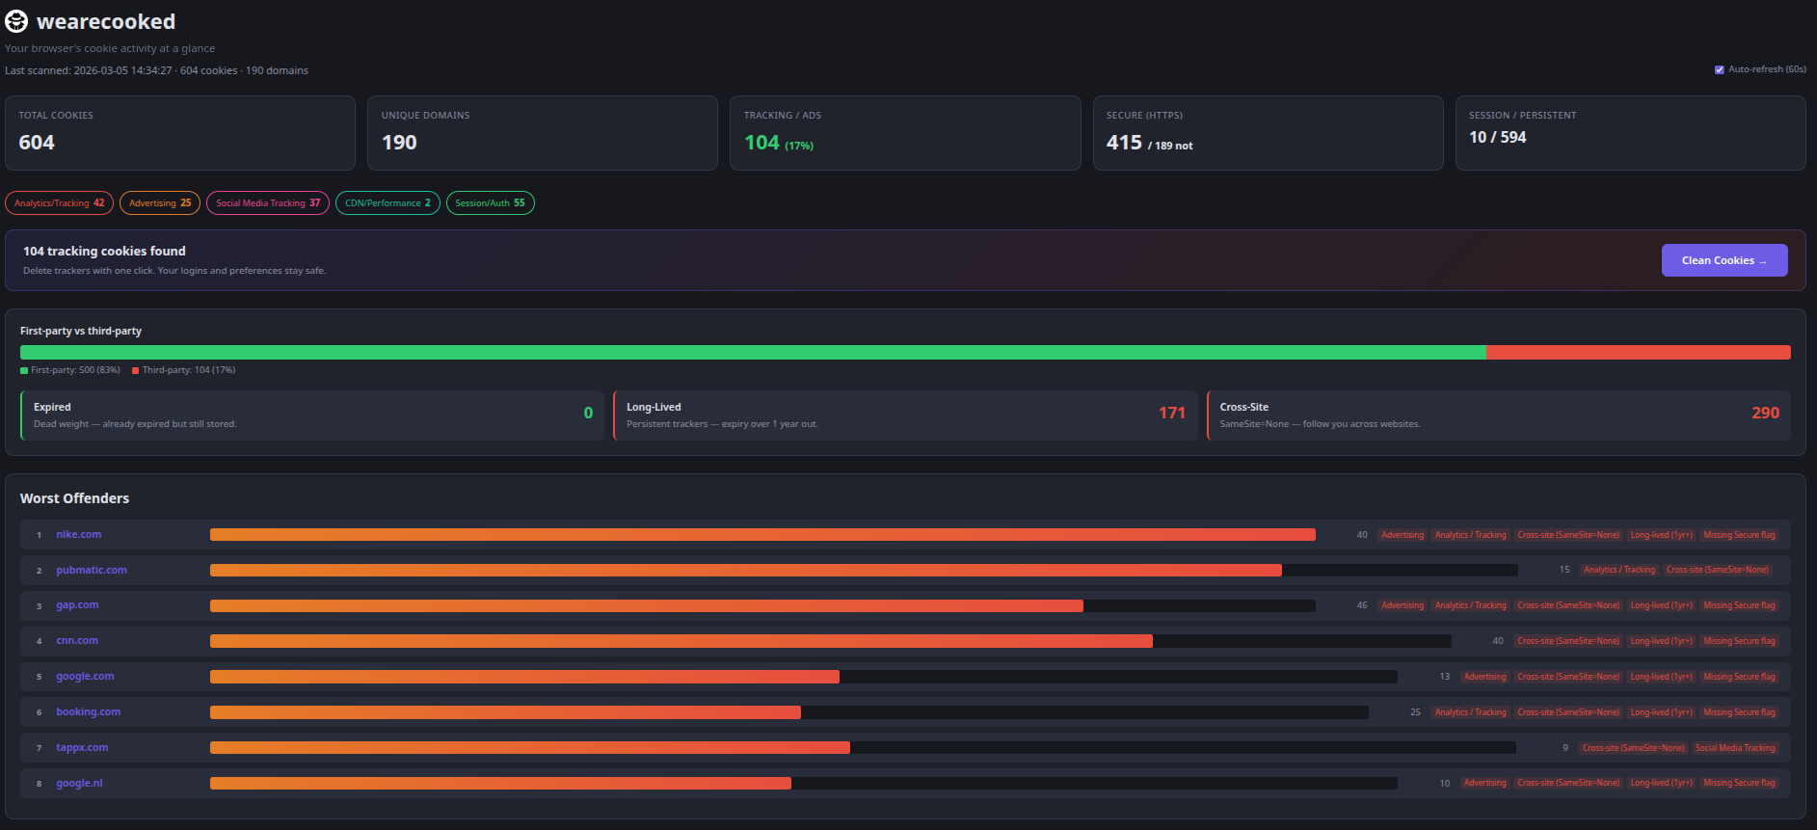Click the cnn.com offender score bar
This screenshot has width=1817, height=830.
[x=831, y=641]
